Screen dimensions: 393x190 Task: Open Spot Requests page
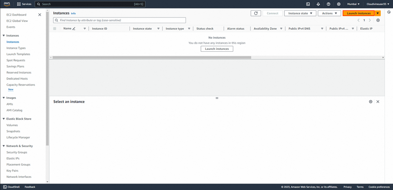(16, 60)
